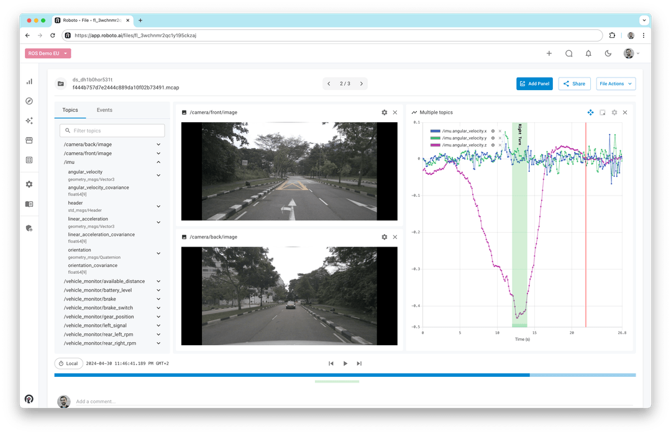The height and width of the screenshot is (434, 671).
Task: Click the notifications bell icon
Action: click(x=588, y=53)
